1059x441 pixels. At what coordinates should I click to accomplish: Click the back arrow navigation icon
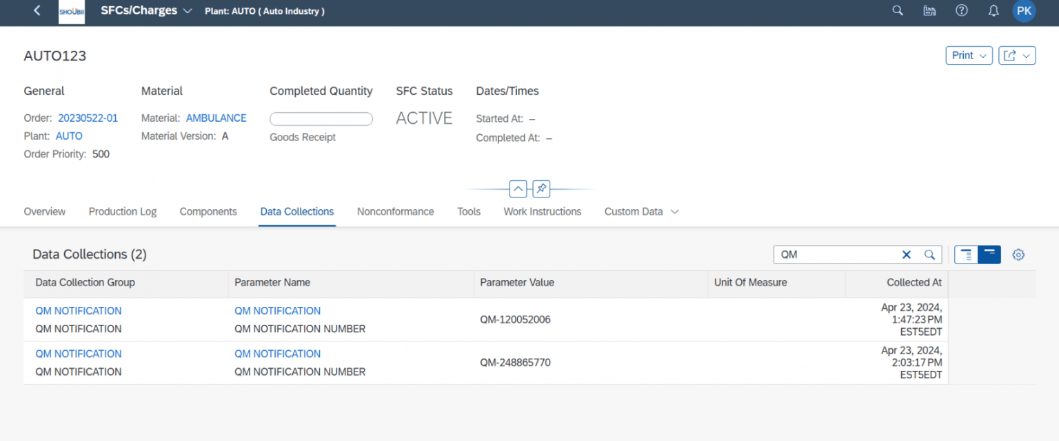[37, 10]
